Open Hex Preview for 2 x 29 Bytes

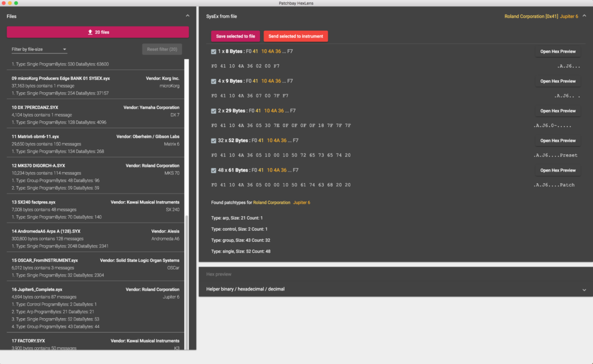tap(558, 111)
